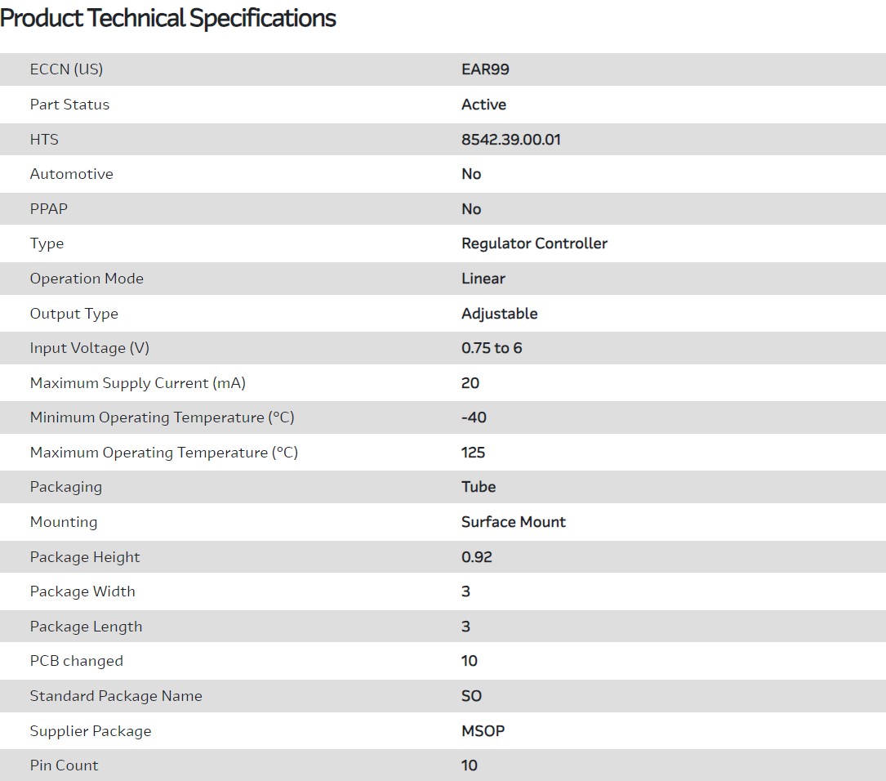This screenshot has height=781, width=886.
Task: Select the Regulator Controller value
Action: point(534,243)
